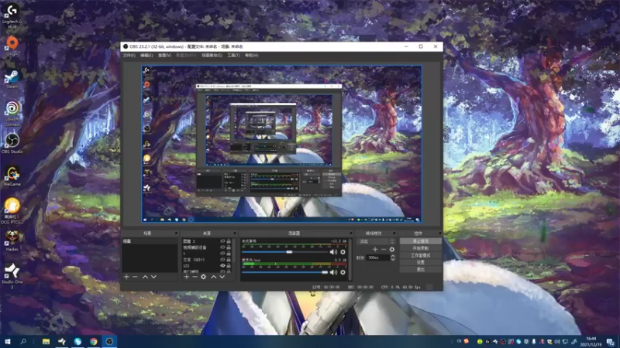The height and width of the screenshot is (348, 620).
Task: Open Studio One 3 desktop shortcut
Action: coord(12,275)
